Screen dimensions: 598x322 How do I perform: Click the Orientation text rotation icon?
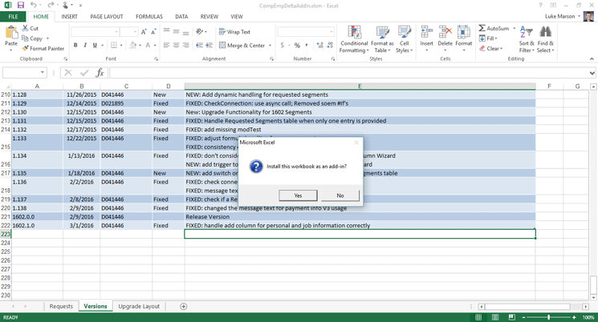pos(201,31)
